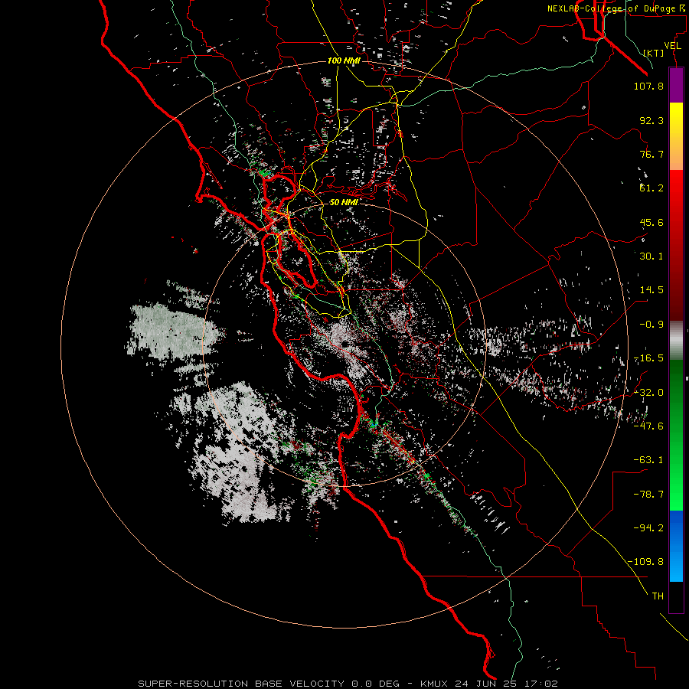Click the yellow segment of color bar
This screenshot has width=689, height=689.
click(676, 136)
